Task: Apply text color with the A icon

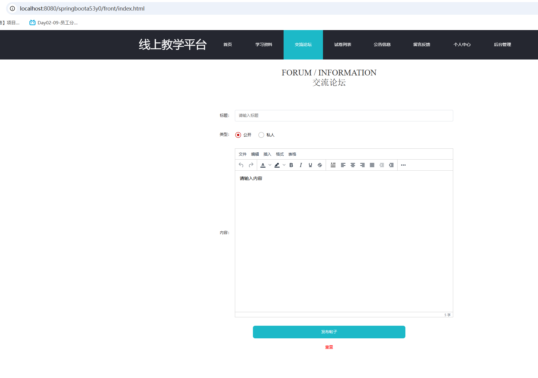Action: pyautogui.click(x=263, y=165)
